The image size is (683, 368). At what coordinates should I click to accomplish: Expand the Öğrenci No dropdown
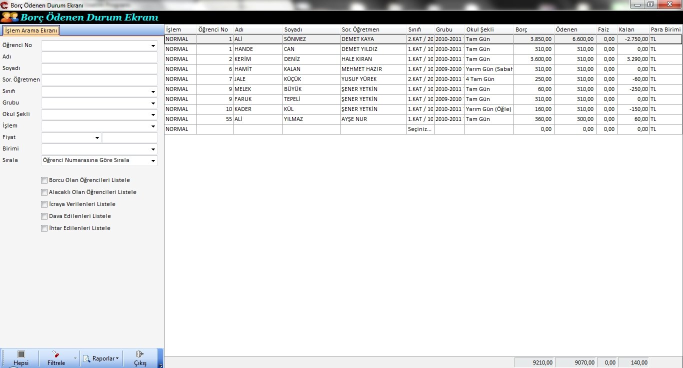pos(152,46)
